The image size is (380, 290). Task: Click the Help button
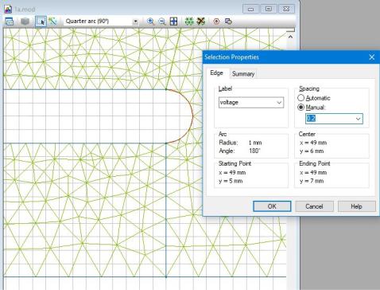click(x=356, y=206)
